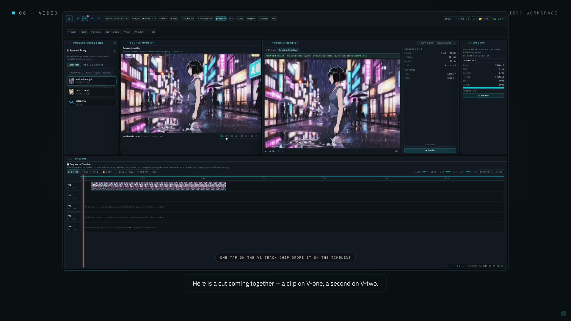This screenshot has height=321, width=571.
Task: Click the volume icon in the Program Monitor
Action: pos(396,151)
